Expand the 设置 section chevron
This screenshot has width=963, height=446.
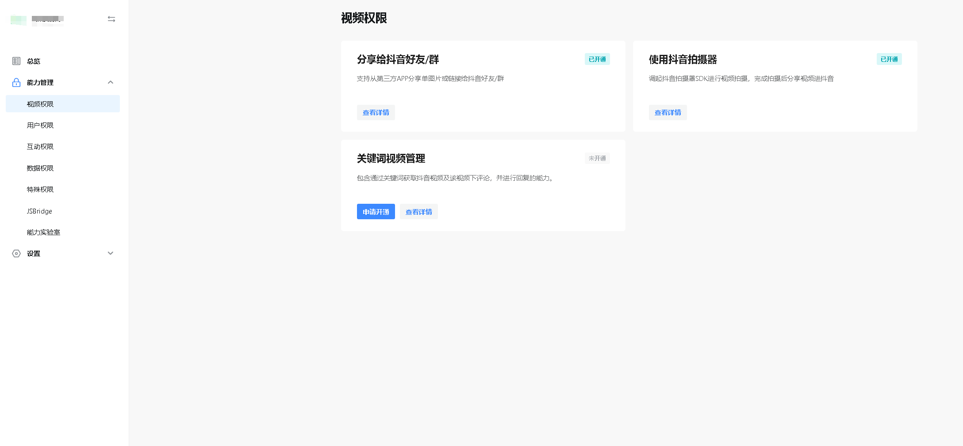(x=111, y=253)
